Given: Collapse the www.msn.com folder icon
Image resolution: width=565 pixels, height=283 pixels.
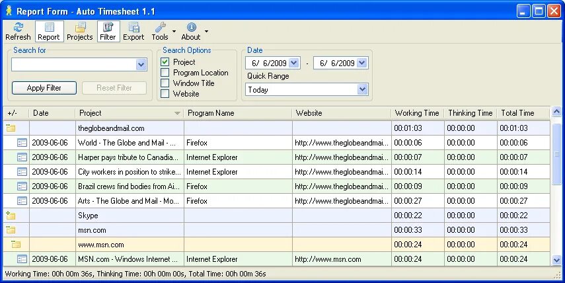Looking at the screenshot, I should [16, 245].
